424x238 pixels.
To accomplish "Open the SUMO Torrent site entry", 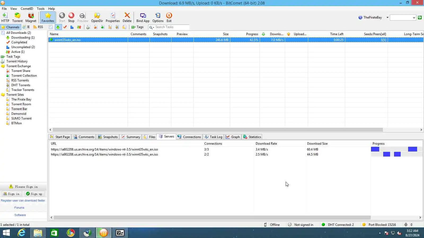I will tap(21, 118).
